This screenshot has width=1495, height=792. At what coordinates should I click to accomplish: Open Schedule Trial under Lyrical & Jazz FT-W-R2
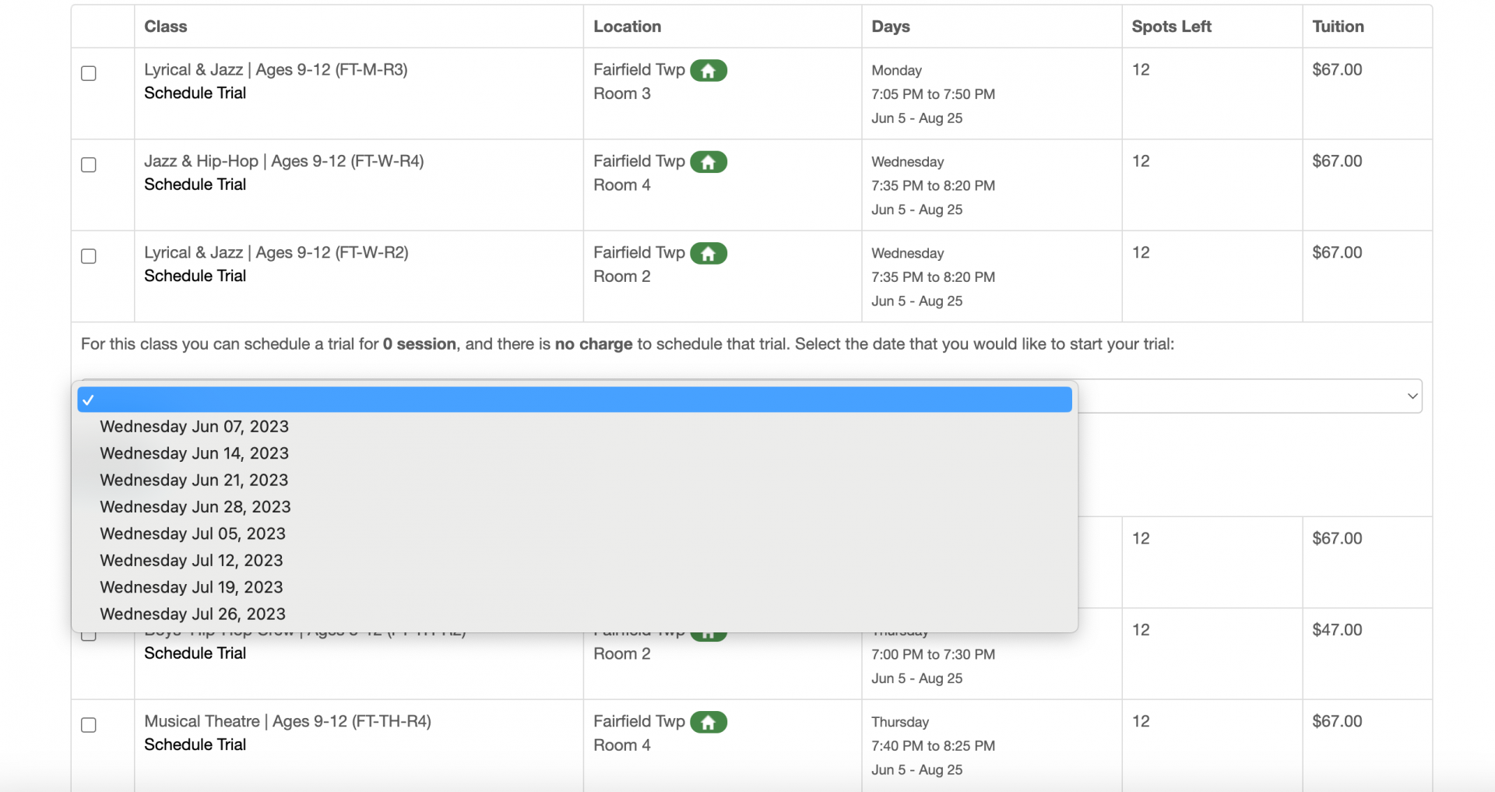195,276
